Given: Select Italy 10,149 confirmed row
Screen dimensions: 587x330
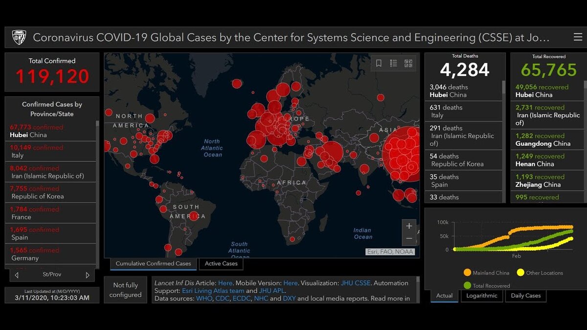Looking at the screenshot, I should tap(50, 152).
